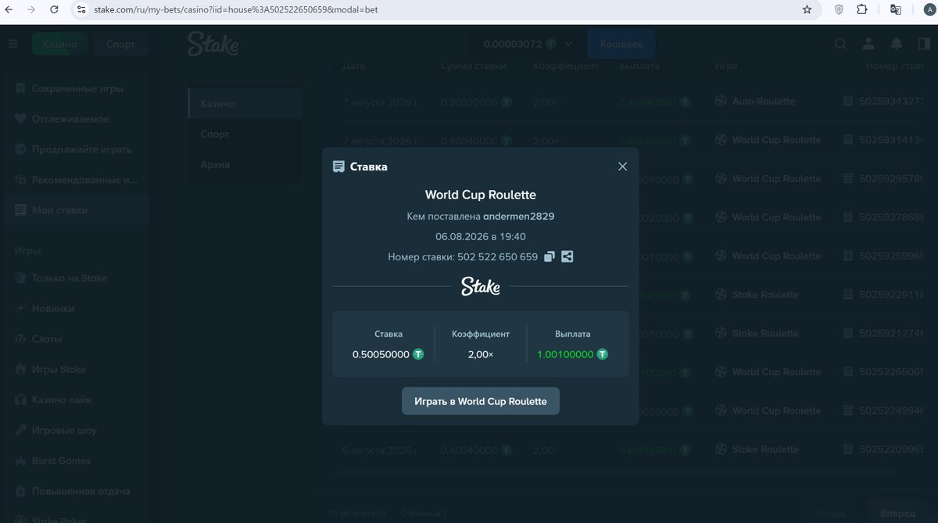Viewport: 938px width, 523px height.
Task: Select Архив tab in bets panel
Action: [x=245, y=165]
